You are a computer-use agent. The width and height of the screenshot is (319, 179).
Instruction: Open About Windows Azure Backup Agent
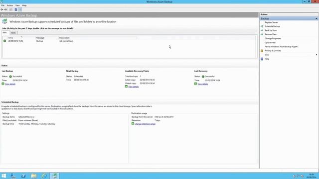coord(281,47)
